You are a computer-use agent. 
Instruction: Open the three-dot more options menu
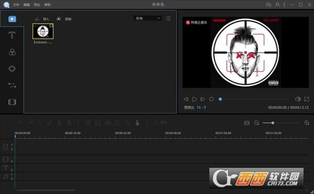[284, 4]
